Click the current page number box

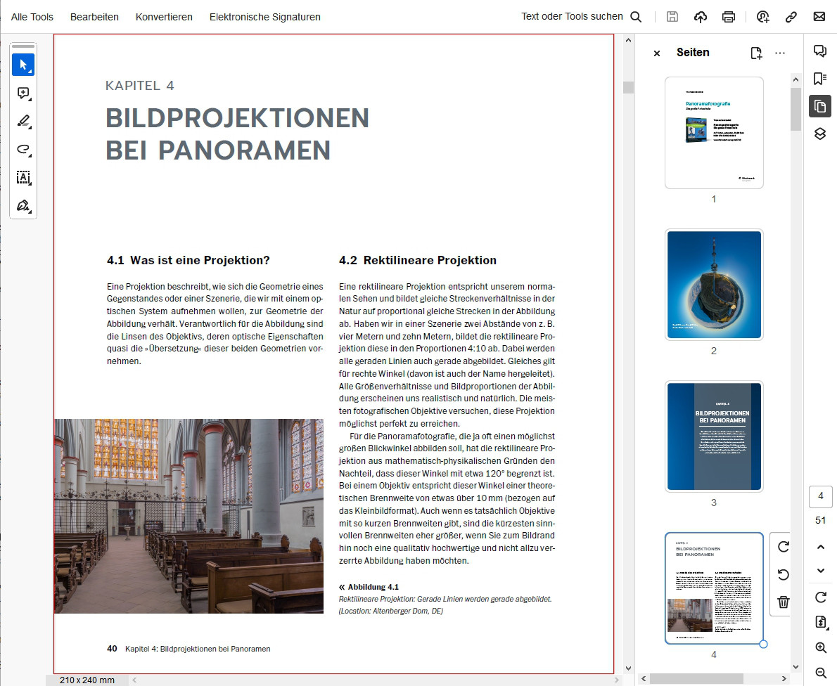click(820, 497)
